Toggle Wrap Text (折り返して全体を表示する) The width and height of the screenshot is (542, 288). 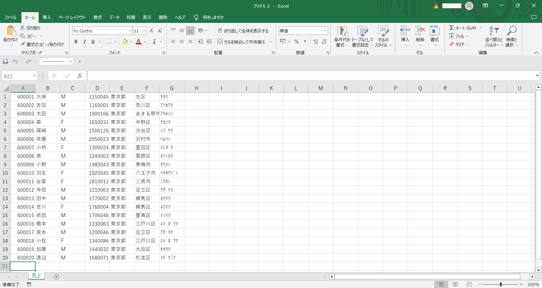[x=243, y=31]
